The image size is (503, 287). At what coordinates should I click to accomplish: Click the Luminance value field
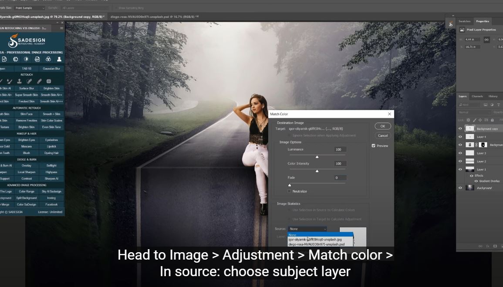[340, 150]
